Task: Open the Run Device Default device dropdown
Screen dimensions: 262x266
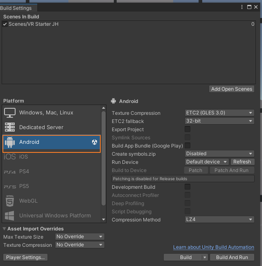Action: 207,162
